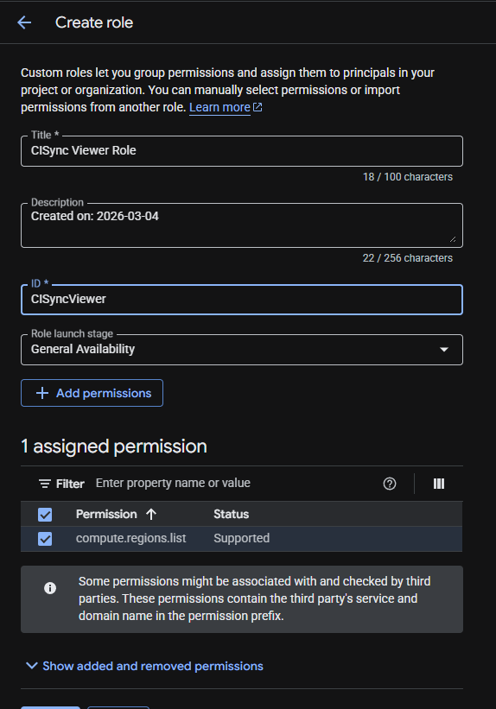This screenshot has width=496, height=709.
Task: Uncheck the compute.regions.list permission checkbox
Action: click(x=45, y=539)
